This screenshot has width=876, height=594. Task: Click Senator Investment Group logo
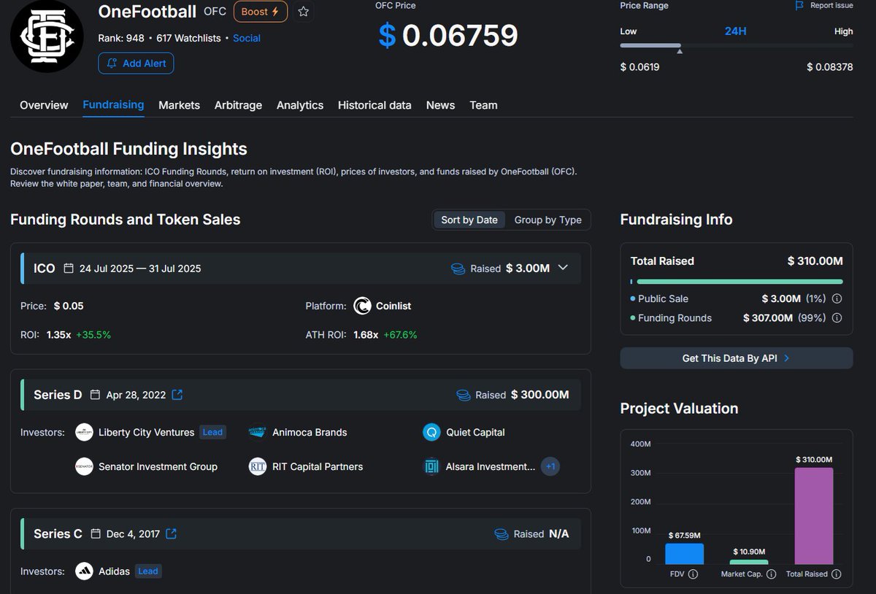[84, 466]
